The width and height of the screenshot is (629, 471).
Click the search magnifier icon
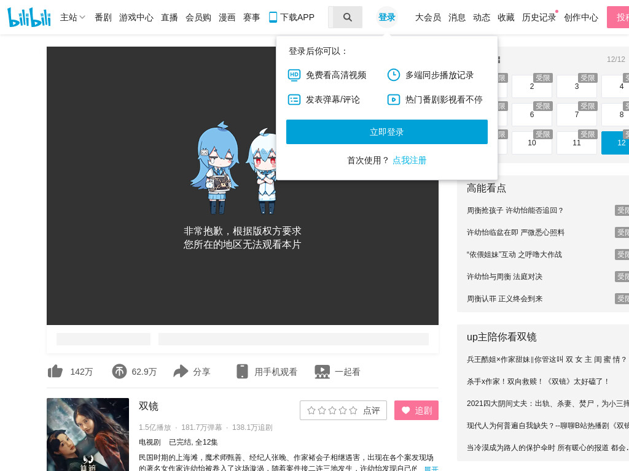[x=348, y=17]
